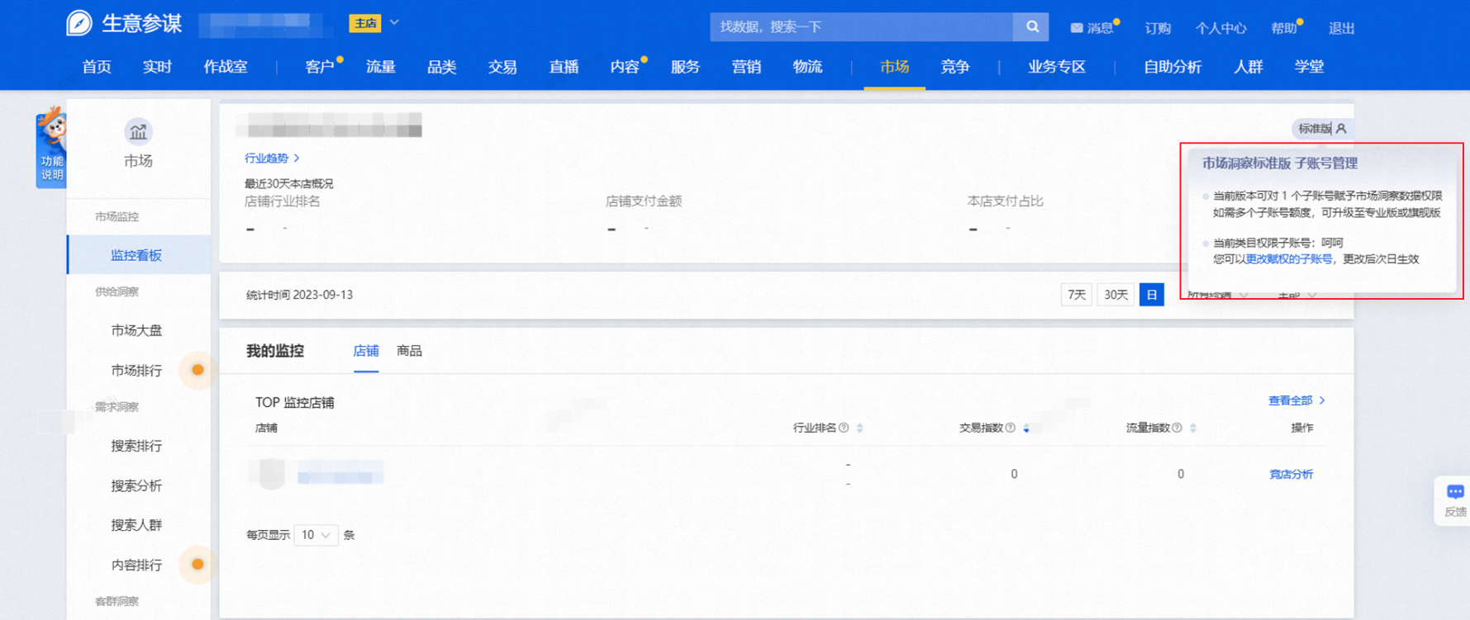1470x620 pixels.
Task: Open 内容排行 in sidebar
Action: pos(136,565)
